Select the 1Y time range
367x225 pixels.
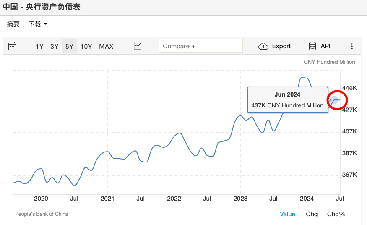[x=39, y=46]
